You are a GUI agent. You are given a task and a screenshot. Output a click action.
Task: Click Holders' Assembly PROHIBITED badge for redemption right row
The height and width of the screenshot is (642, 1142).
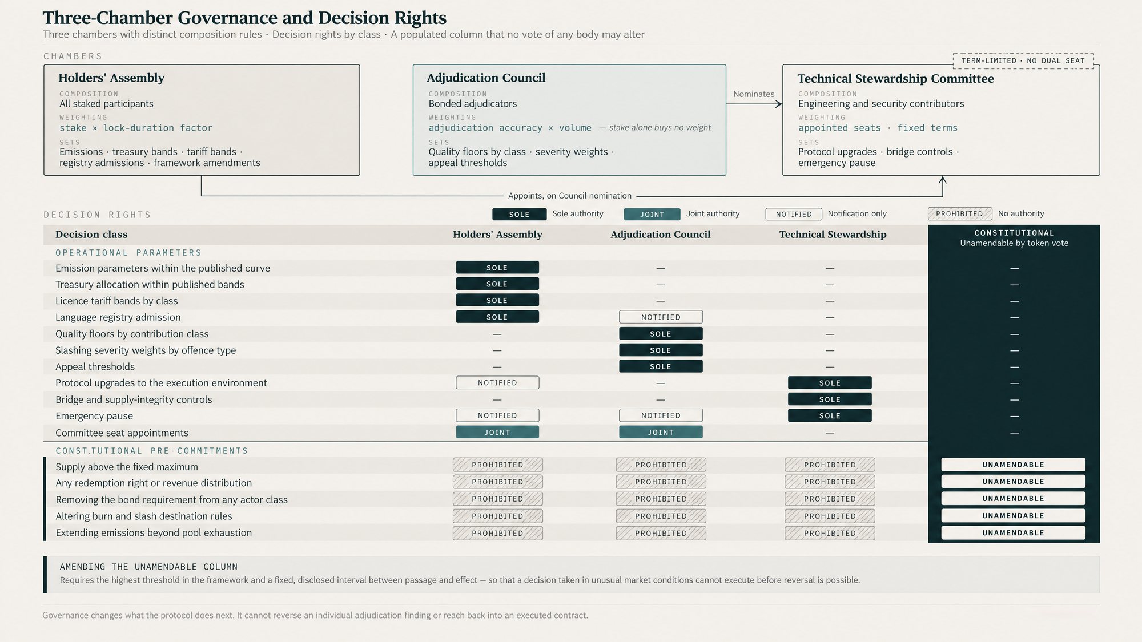(497, 482)
